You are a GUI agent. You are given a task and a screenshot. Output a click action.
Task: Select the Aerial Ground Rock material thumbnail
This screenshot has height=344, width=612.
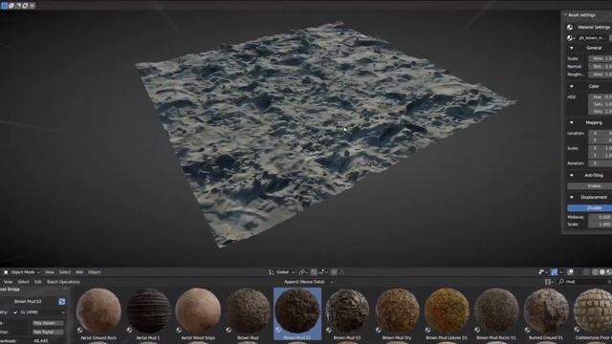pyautogui.click(x=98, y=311)
